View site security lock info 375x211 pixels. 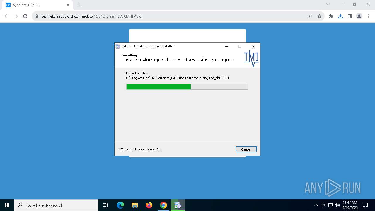point(37,16)
